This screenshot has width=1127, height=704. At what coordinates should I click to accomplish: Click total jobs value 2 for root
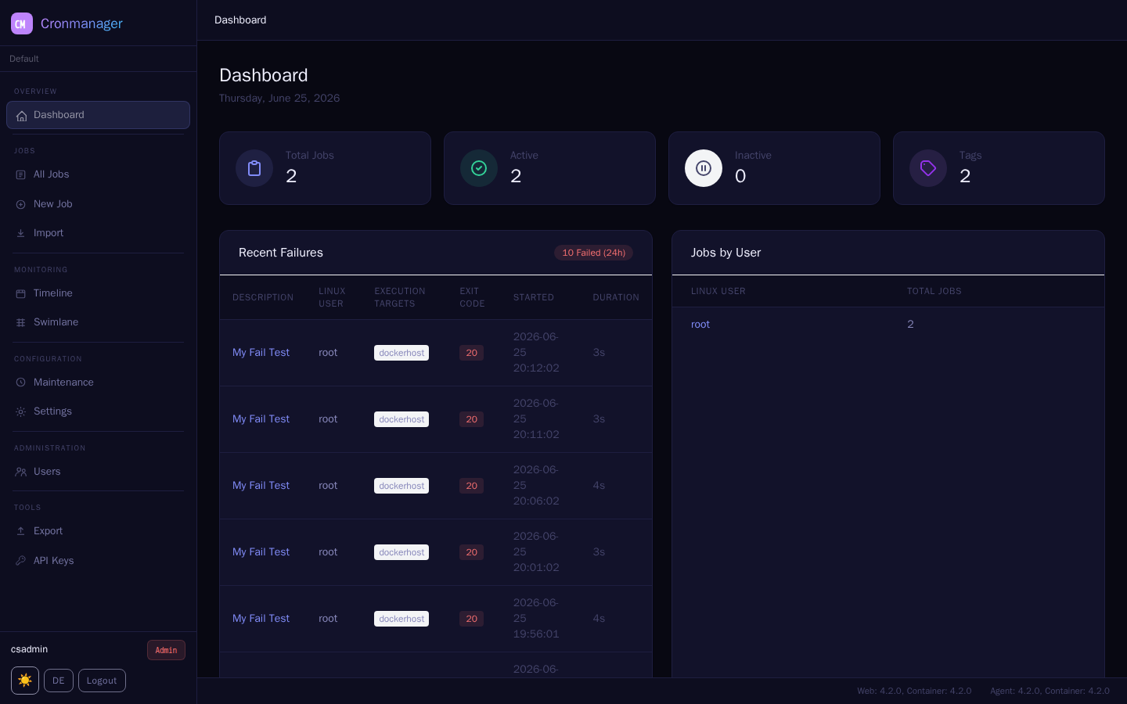coord(910,325)
